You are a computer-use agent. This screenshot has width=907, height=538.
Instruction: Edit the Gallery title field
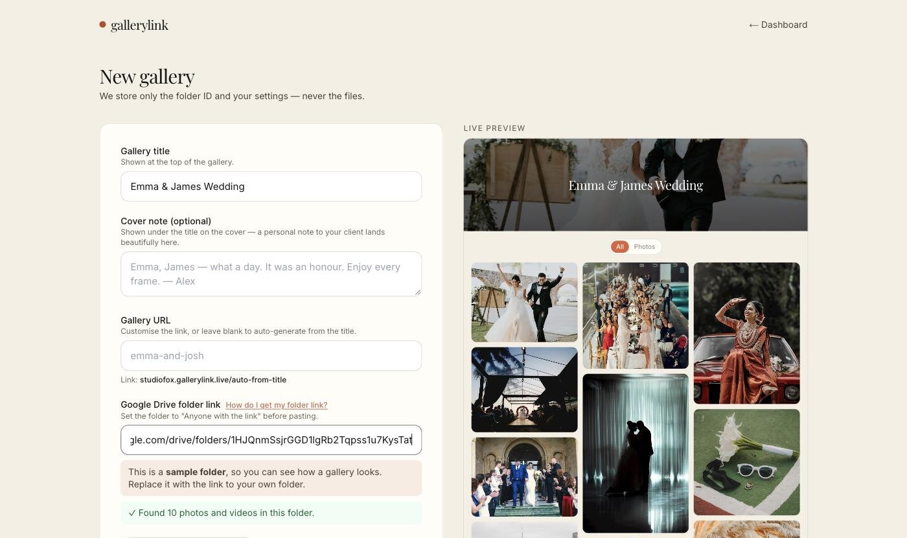271,187
